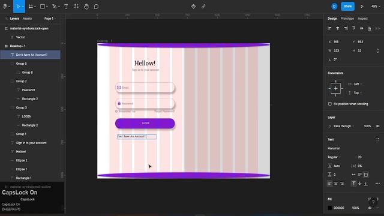The width and height of the screenshot is (384, 216).
Task: Click the fill hex value 000000
Action: [338, 208]
